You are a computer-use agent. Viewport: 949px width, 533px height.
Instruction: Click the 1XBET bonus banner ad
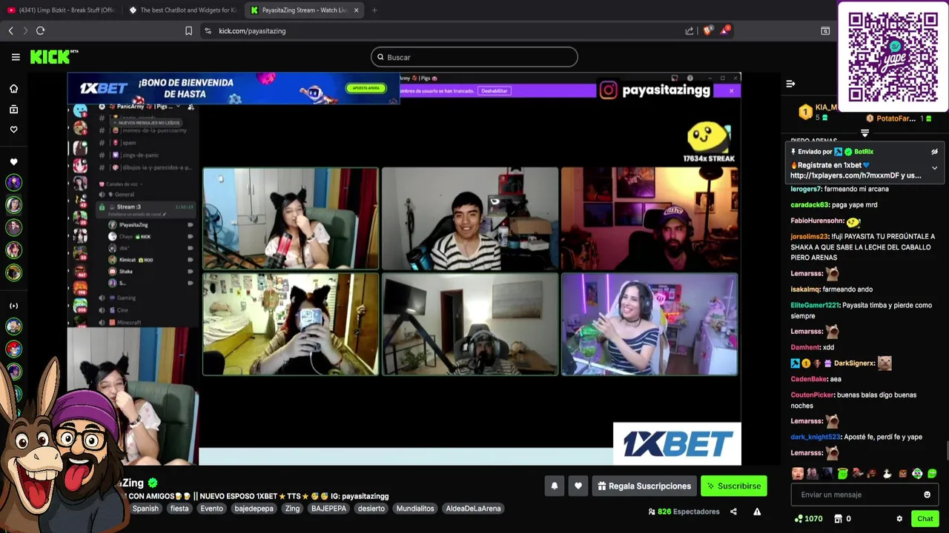point(234,89)
